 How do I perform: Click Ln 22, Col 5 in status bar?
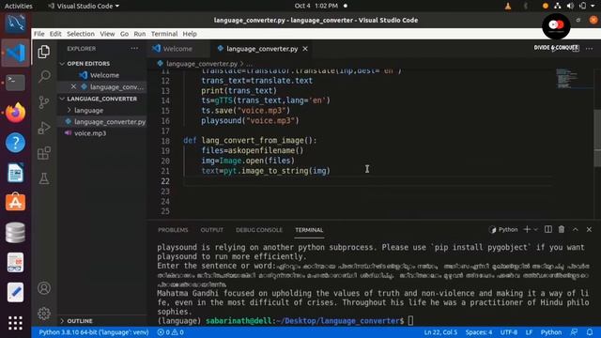(x=440, y=332)
